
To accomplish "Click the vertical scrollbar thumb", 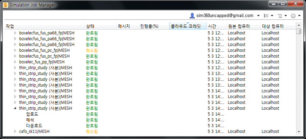I will [299, 31].
